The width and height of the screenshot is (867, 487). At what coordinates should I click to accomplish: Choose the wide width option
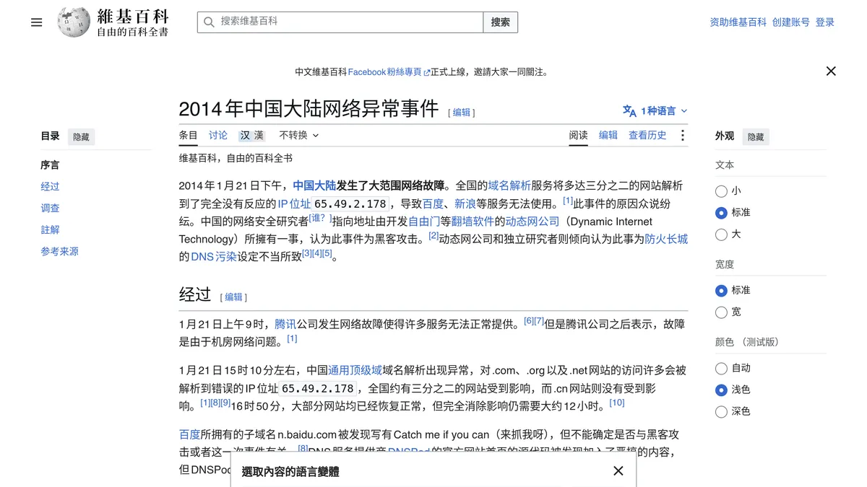(x=721, y=312)
